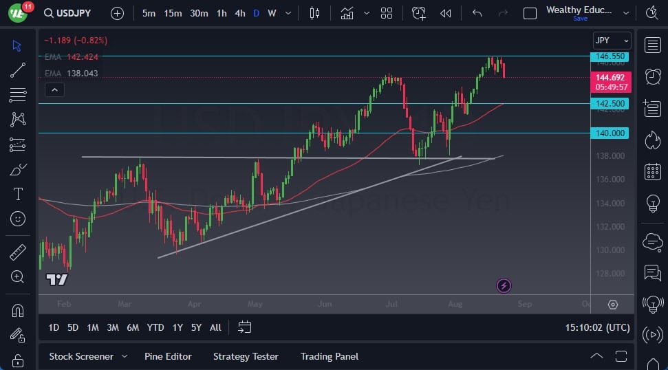Screen dimensions: 668x370
Task: Open the JPY currency dropdown
Action: point(612,40)
